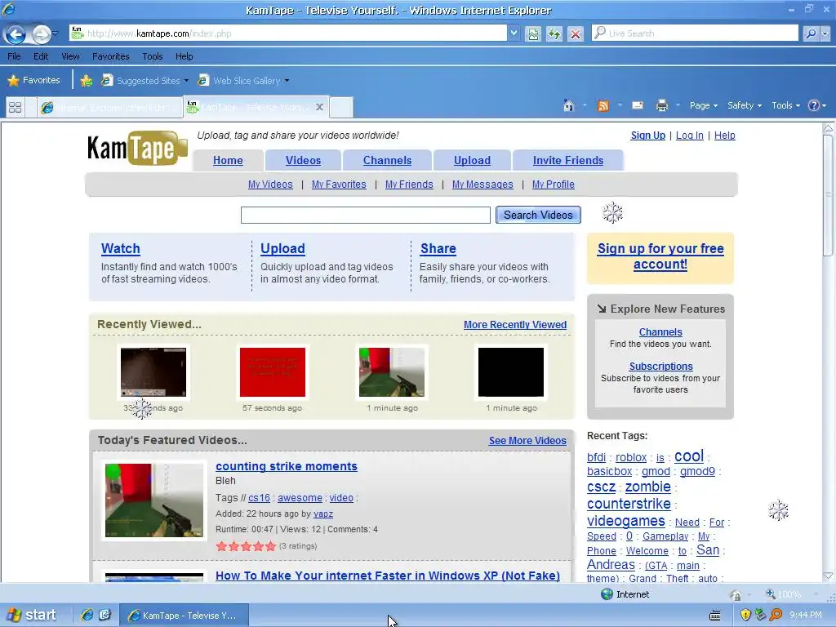Click the Internet zone globe in status bar
The width and height of the screenshot is (836, 627).
coord(607,594)
